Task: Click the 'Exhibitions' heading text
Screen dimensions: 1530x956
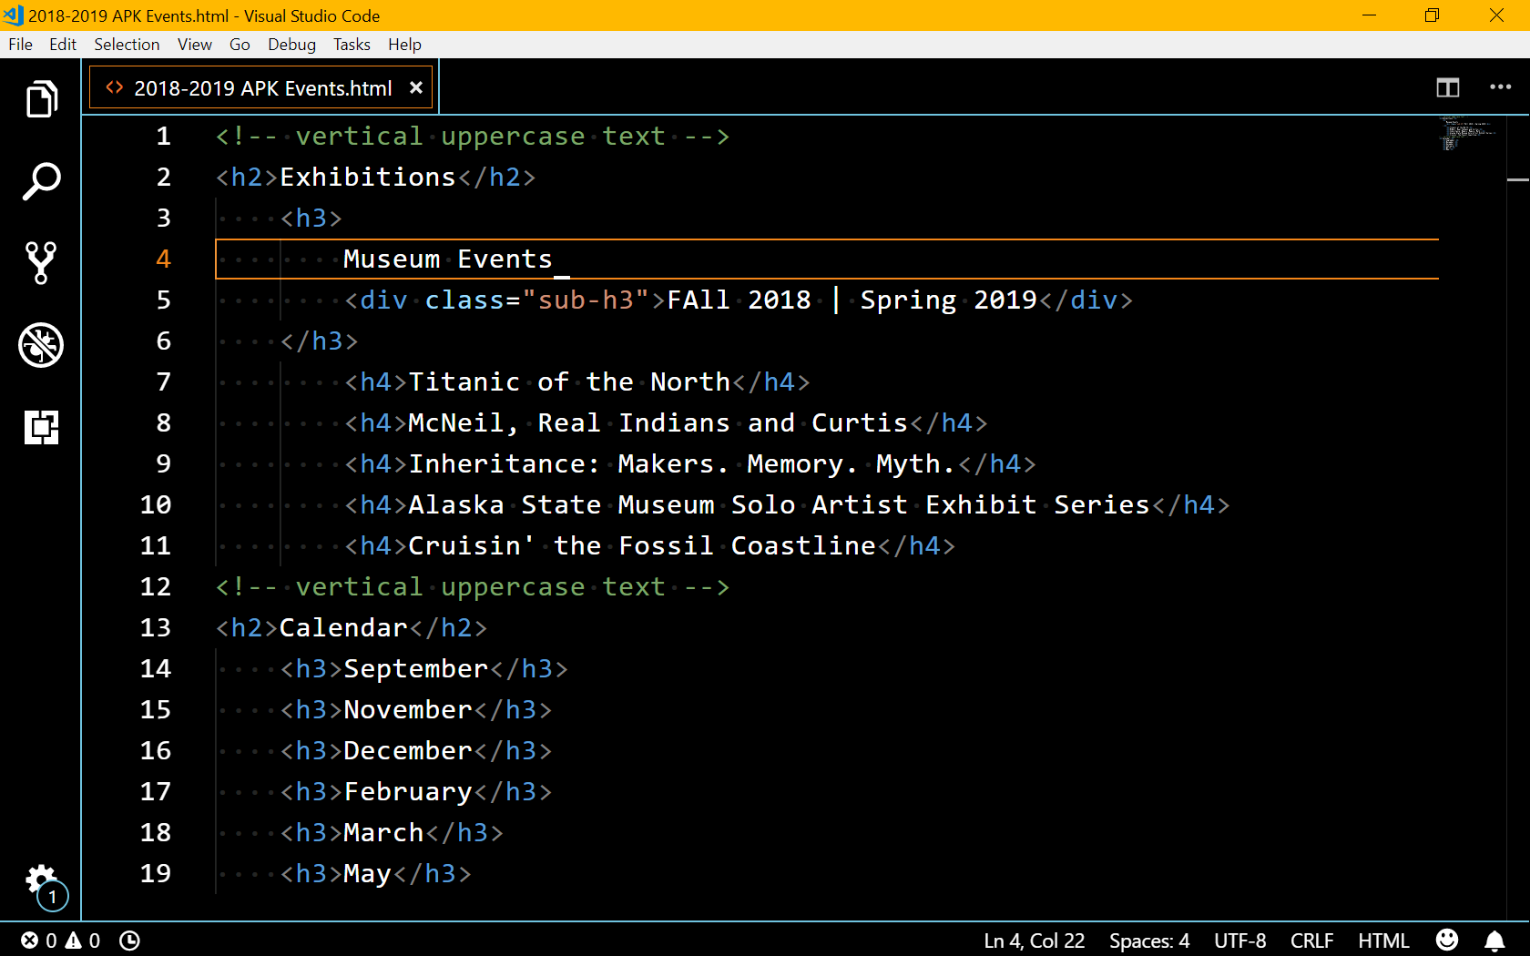Action: point(367,178)
